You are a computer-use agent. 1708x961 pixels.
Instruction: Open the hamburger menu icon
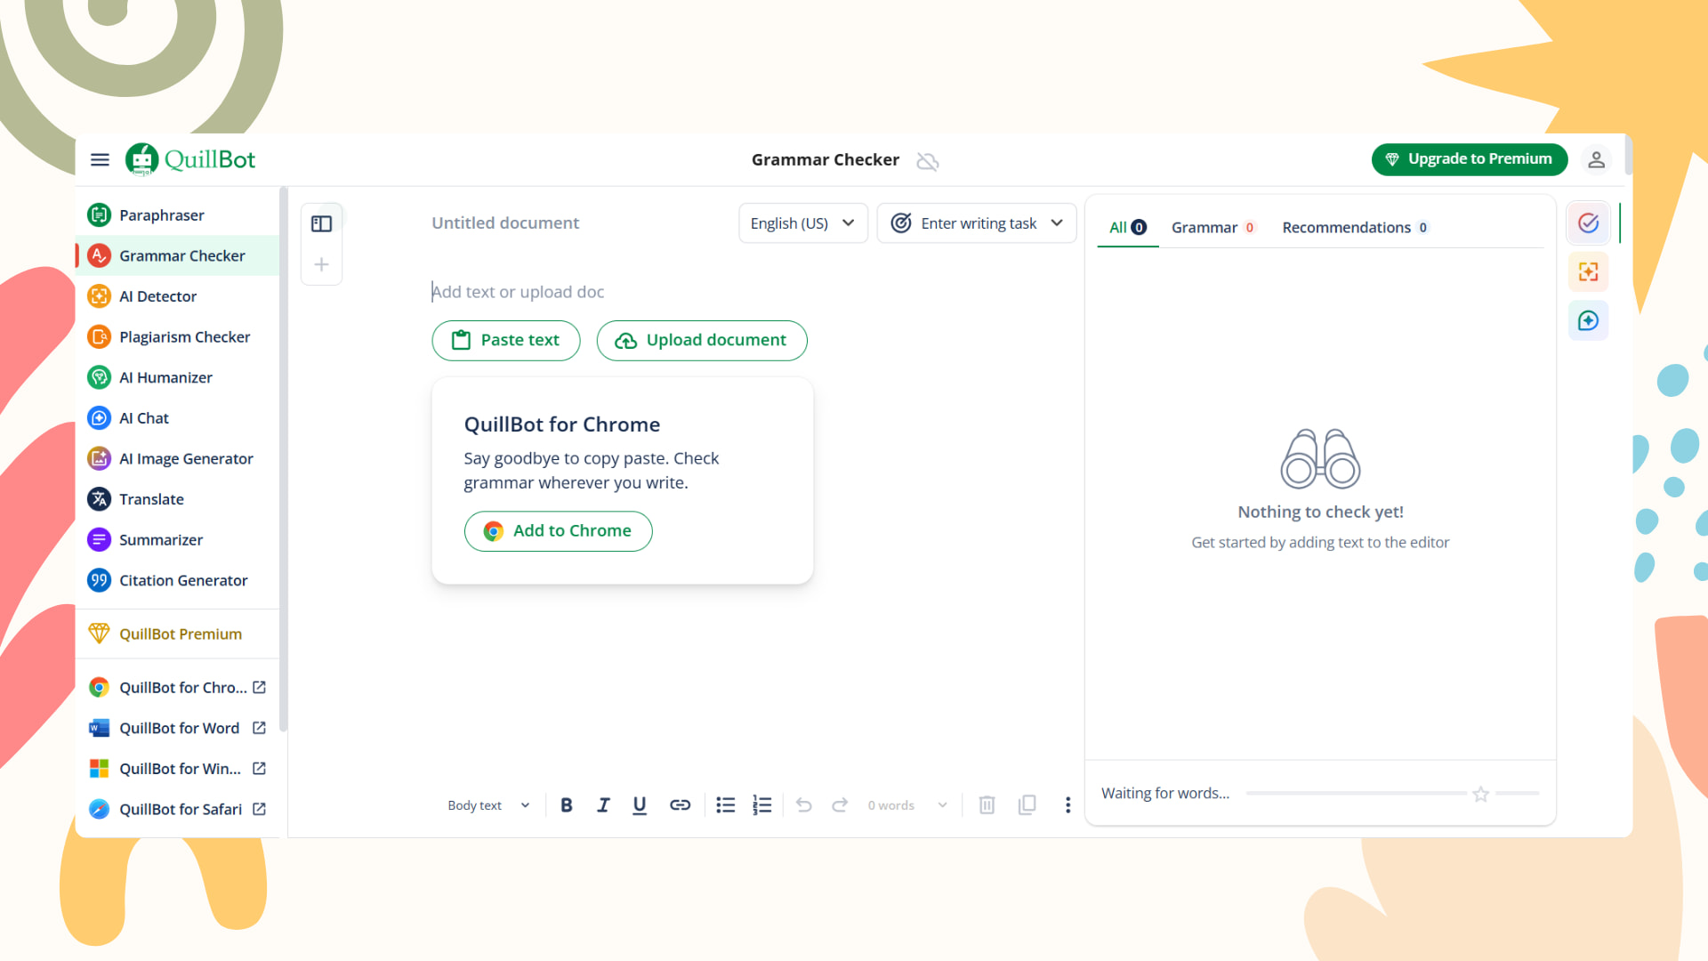[x=100, y=159]
